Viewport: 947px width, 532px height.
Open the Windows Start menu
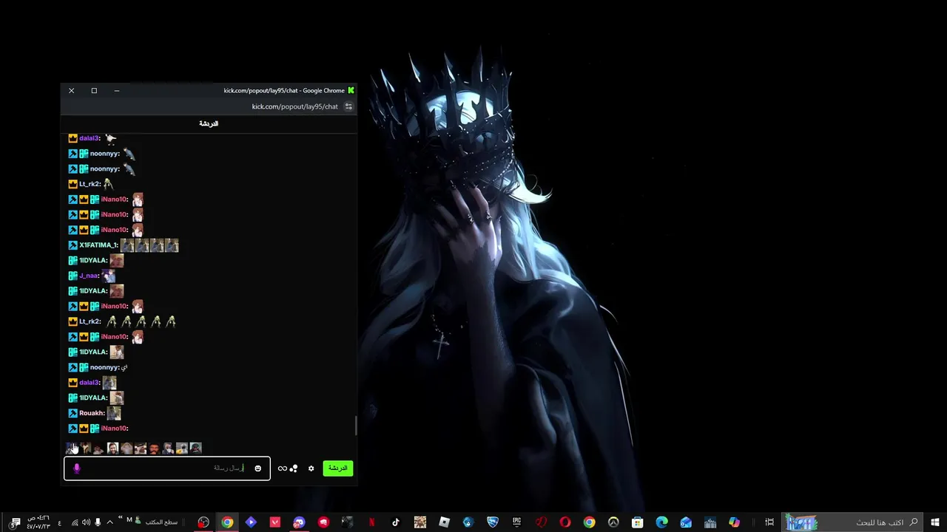point(935,522)
